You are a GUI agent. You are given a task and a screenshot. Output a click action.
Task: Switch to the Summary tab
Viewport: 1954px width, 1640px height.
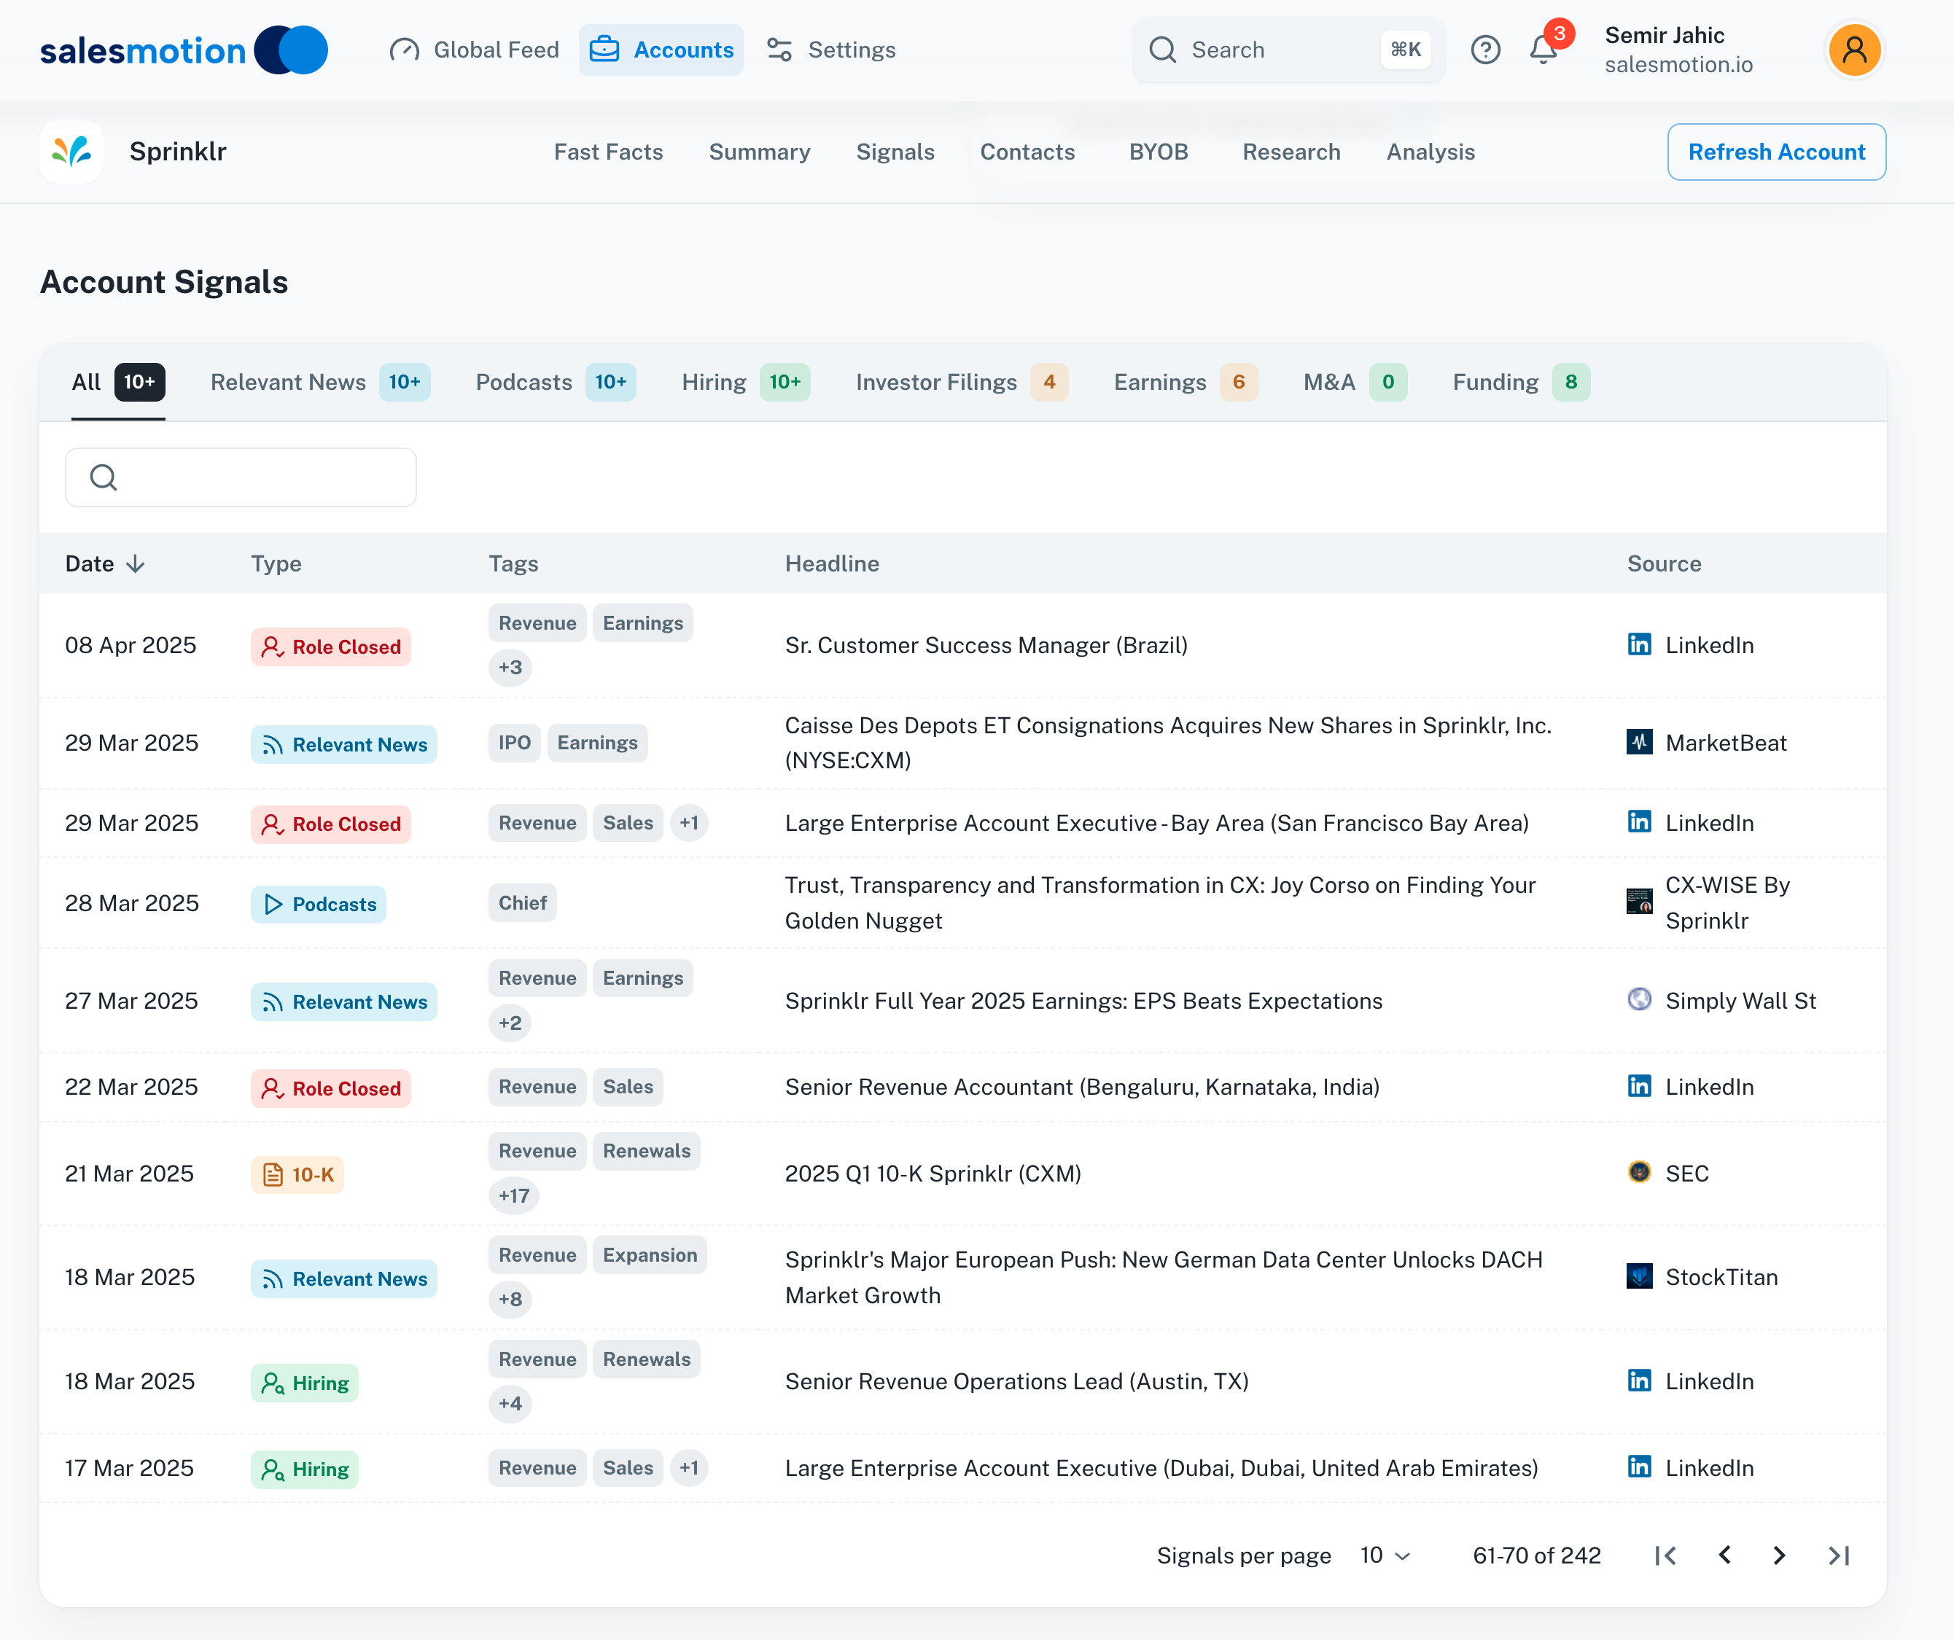pos(759,152)
